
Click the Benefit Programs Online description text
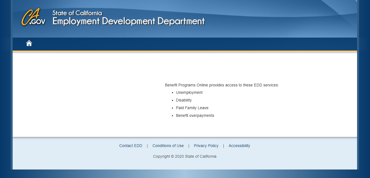coord(222,85)
